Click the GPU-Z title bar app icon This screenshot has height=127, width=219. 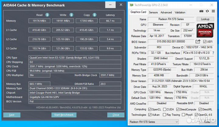tap(131, 5)
